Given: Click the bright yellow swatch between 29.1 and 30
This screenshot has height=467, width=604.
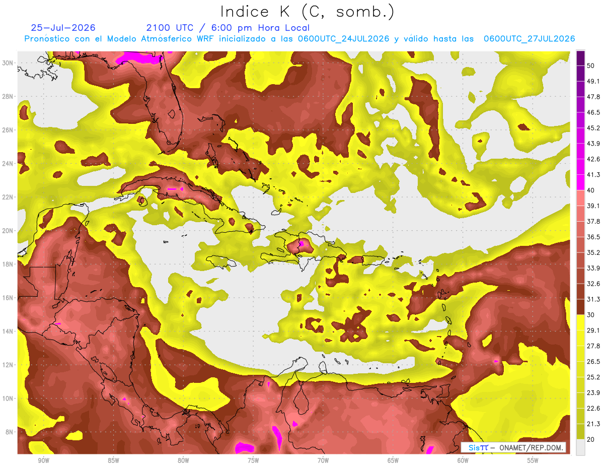Looking at the screenshot, I should click(580, 322).
